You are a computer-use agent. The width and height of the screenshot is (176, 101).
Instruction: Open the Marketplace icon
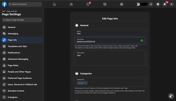105,4
